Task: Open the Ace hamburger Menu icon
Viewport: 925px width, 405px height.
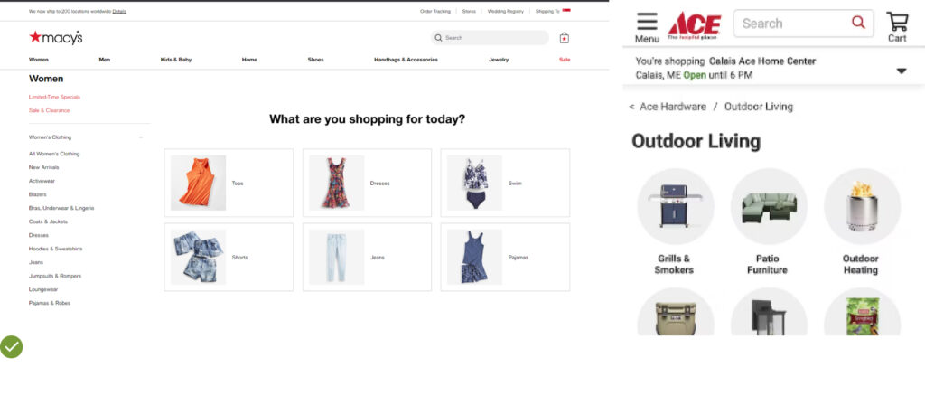Action: (x=647, y=27)
